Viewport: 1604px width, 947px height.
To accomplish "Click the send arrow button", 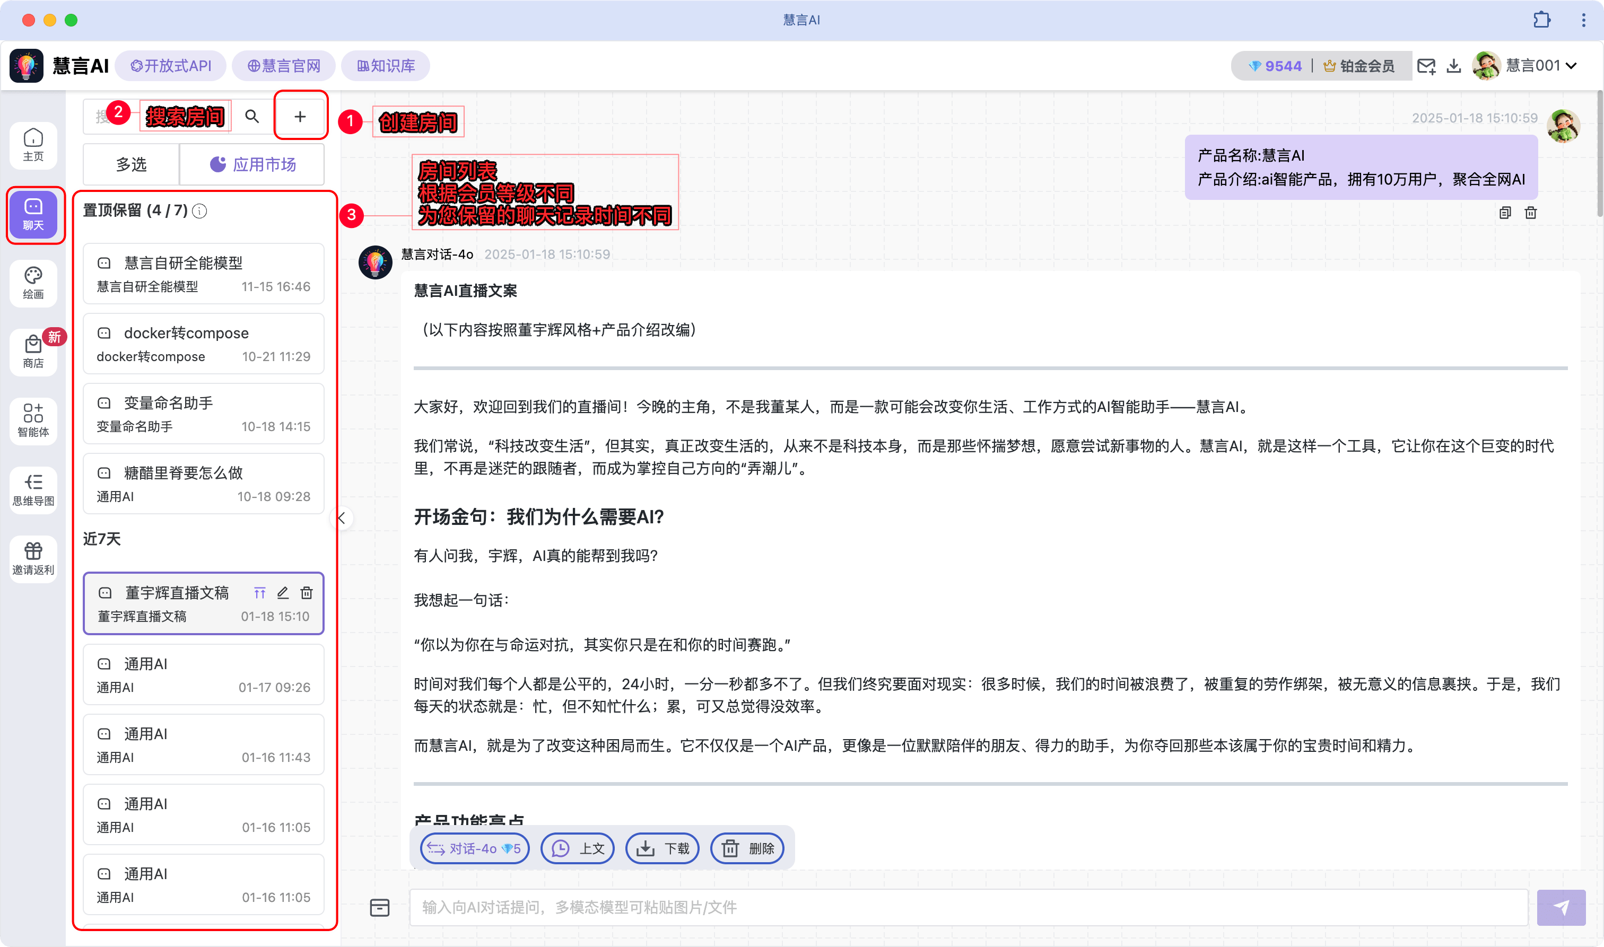I will 1561,907.
